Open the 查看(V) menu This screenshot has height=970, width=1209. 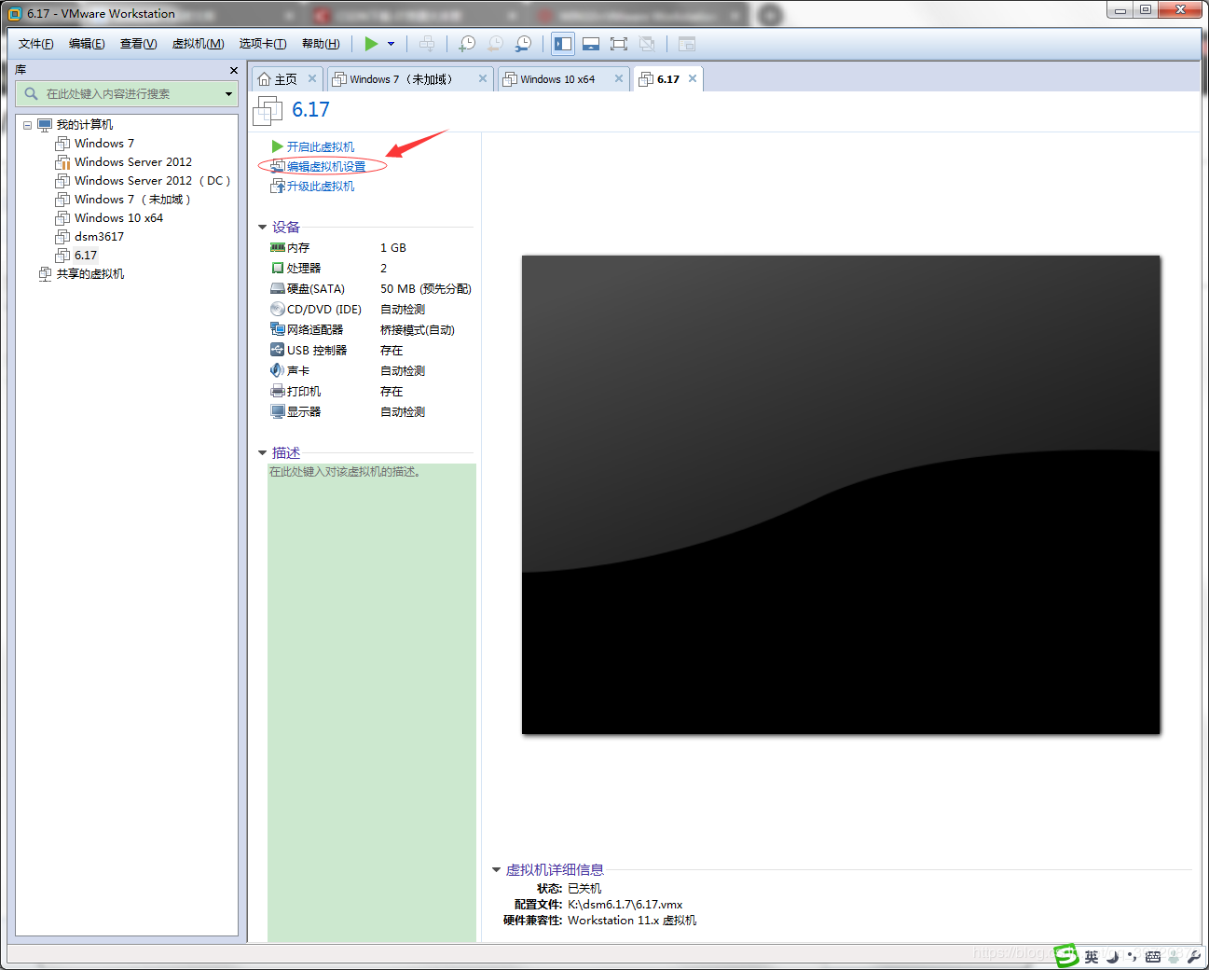tap(138, 44)
